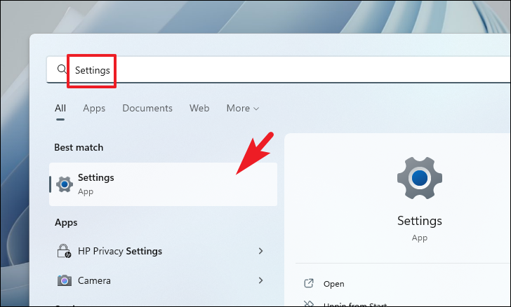Viewport: 511px width, 307px height.
Task: Click Open in the preview pane
Action: point(333,284)
